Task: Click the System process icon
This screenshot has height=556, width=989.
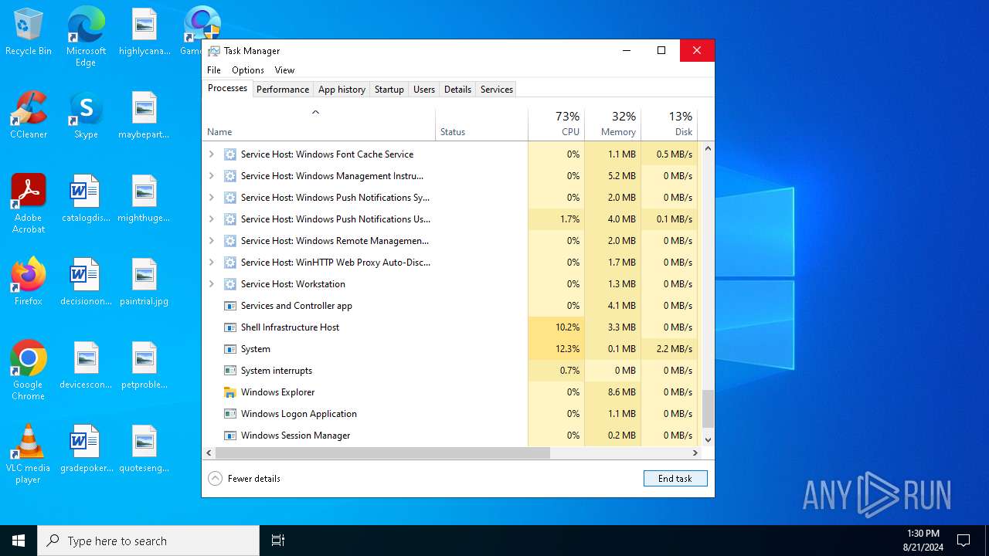Action: pyautogui.click(x=229, y=349)
